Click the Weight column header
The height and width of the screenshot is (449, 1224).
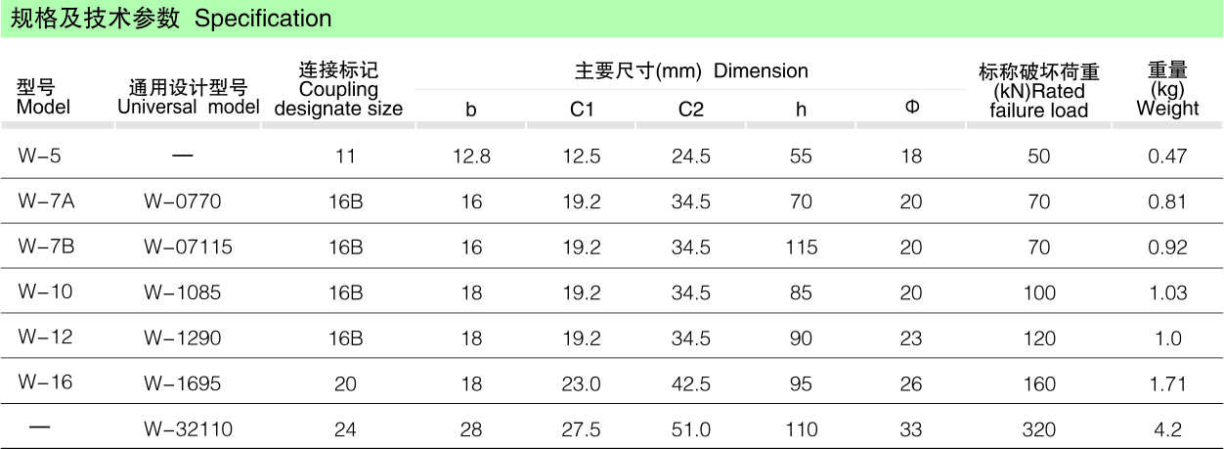tap(1167, 90)
